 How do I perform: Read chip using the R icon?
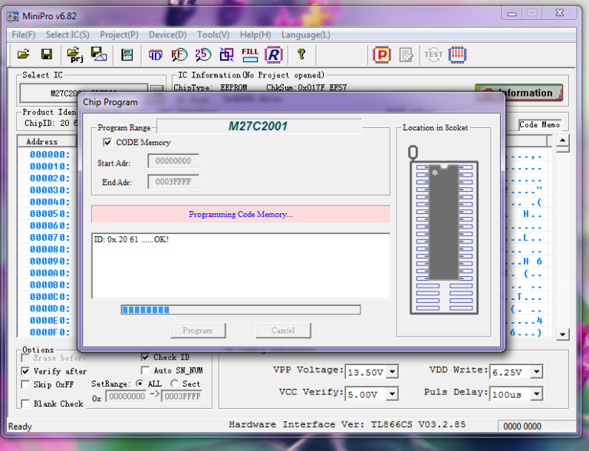274,55
